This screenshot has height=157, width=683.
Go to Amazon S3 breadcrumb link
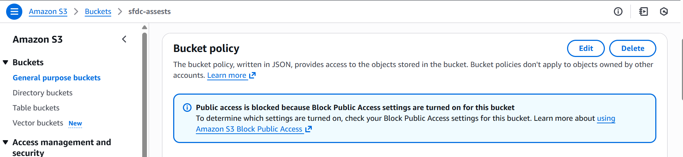(x=48, y=11)
